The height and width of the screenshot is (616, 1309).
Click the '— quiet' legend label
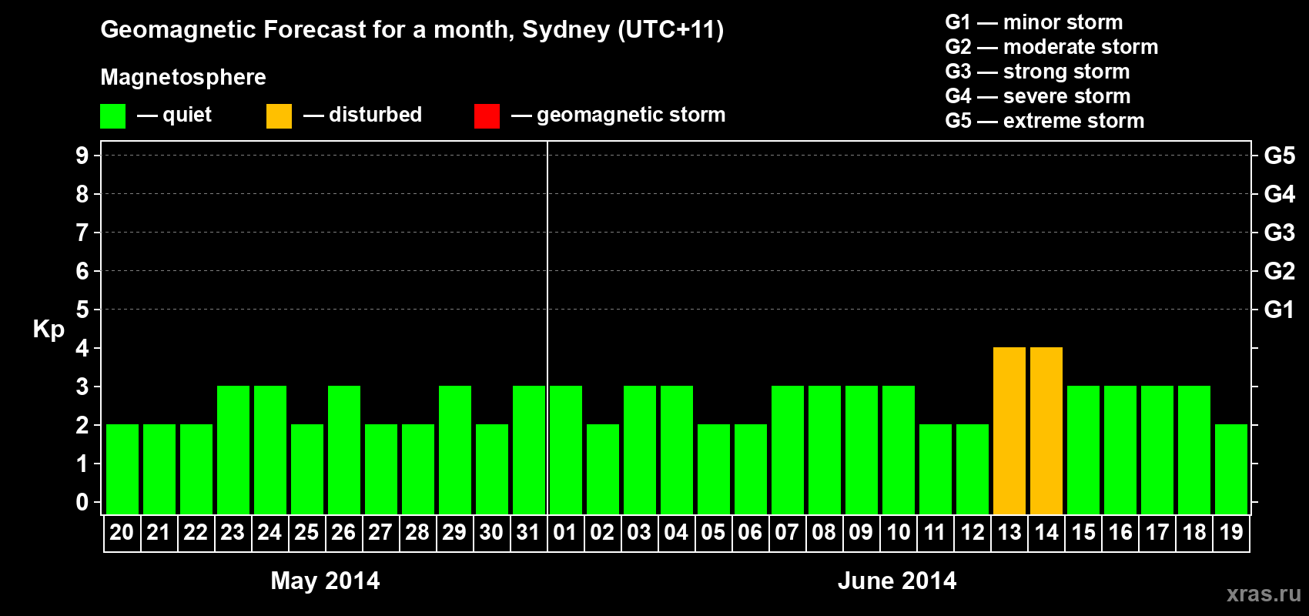(x=174, y=115)
